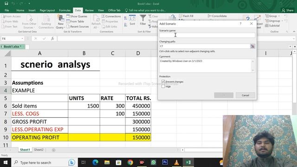Viewport: 297px width, 167px height.
Task: Click in the Comment text area
Action: (x=205, y=66)
